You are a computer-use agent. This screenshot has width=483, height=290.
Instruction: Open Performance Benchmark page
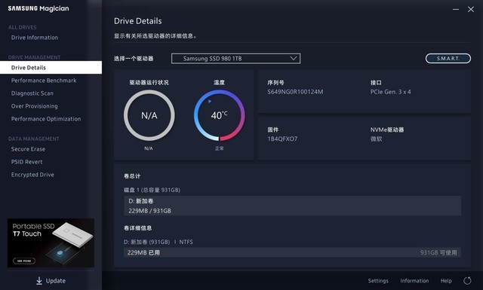(44, 81)
